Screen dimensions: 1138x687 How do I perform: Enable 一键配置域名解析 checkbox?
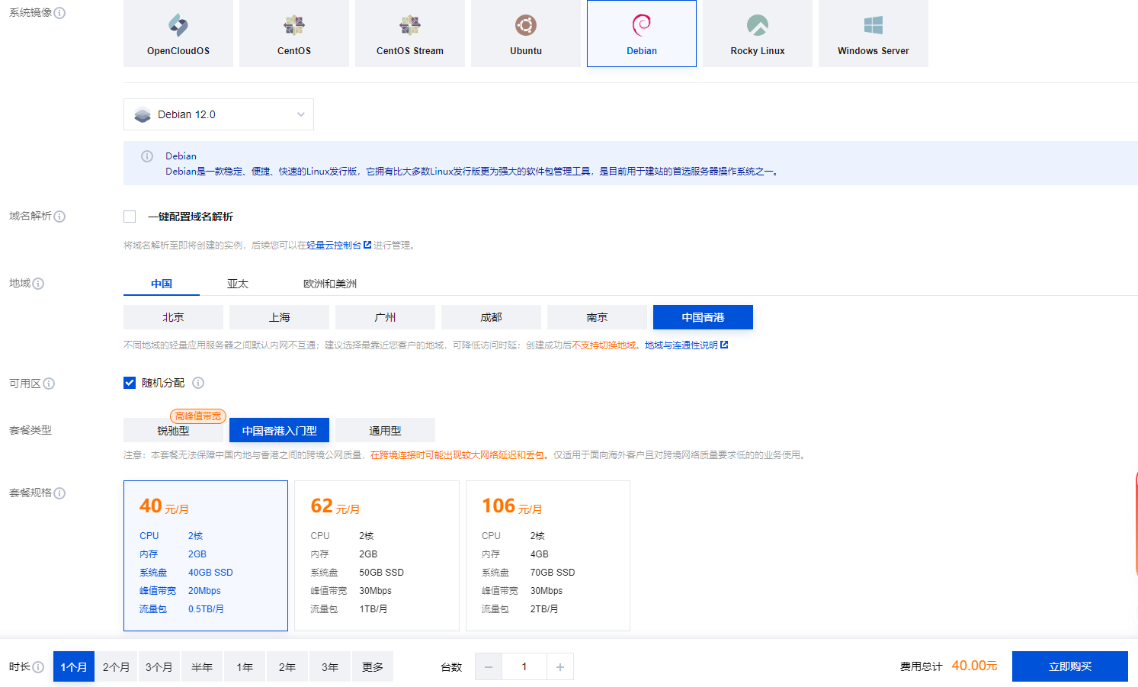(x=130, y=216)
